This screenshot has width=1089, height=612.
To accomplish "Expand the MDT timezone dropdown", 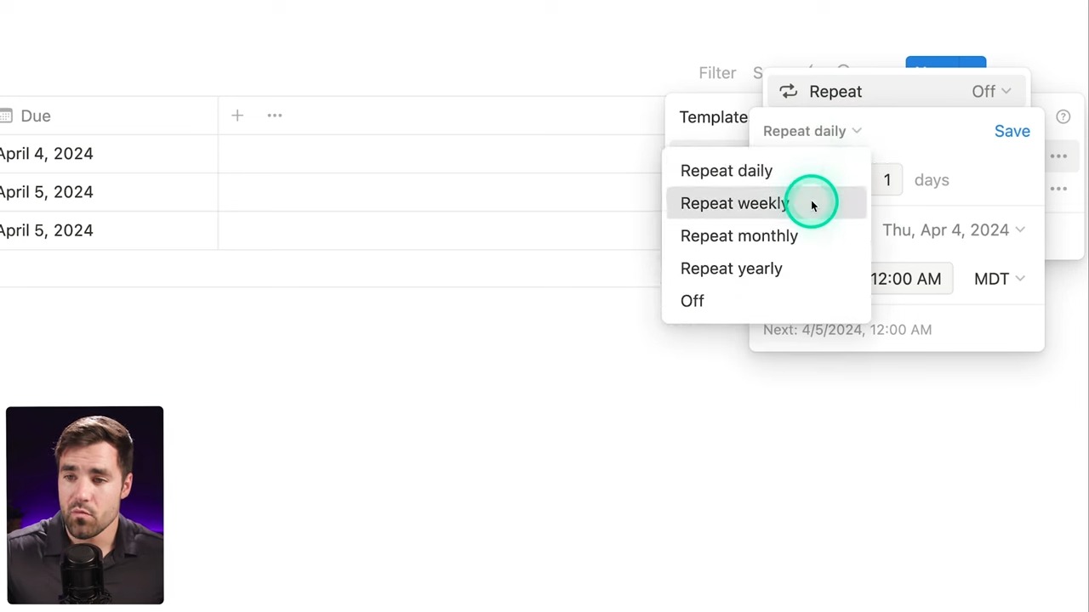I will click(999, 279).
